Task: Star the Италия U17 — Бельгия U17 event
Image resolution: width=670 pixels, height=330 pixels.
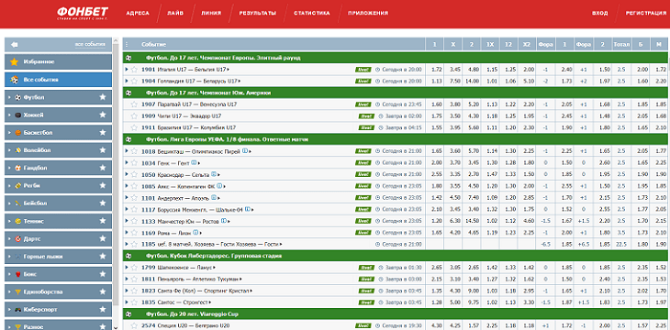Action: coord(134,69)
